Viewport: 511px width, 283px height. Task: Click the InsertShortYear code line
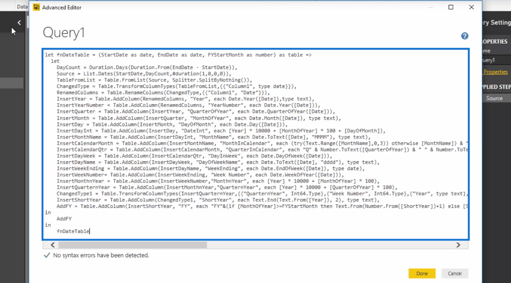pyautogui.click(x=218, y=200)
